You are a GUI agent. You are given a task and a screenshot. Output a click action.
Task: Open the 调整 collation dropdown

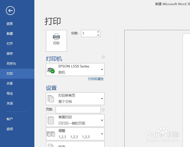(x=75, y=134)
